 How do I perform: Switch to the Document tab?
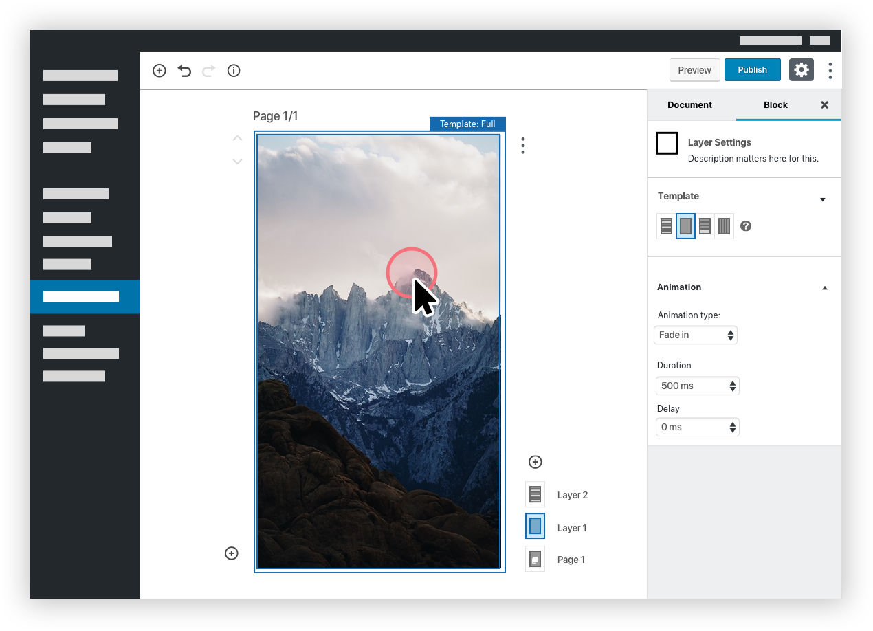click(x=689, y=104)
